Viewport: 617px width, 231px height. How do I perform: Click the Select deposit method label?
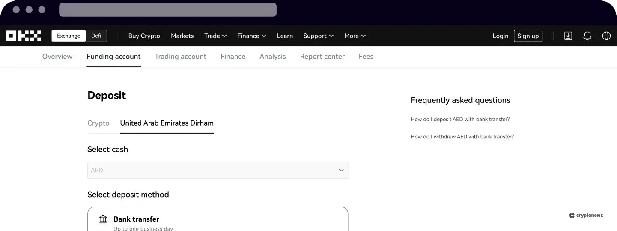point(128,195)
